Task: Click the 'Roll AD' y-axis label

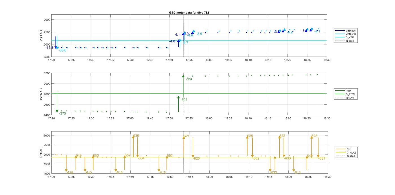Action: (41, 152)
